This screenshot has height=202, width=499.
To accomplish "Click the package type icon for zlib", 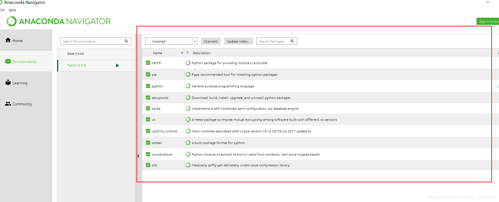I will coord(188,165).
